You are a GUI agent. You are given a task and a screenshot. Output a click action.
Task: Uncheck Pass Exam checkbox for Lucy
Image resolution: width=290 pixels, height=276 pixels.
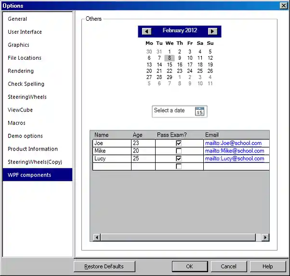point(179,159)
